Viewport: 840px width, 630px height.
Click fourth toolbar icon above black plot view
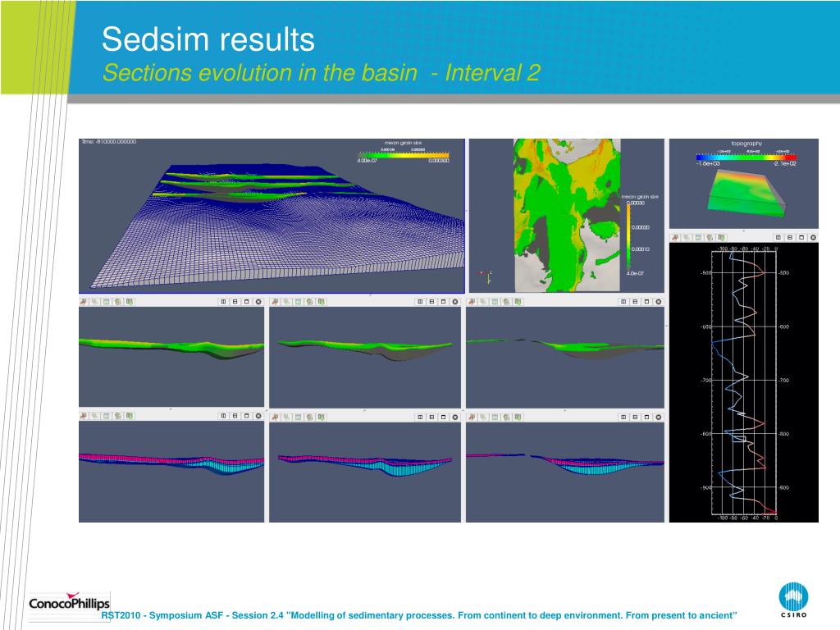pyautogui.click(x=710, y=237)
